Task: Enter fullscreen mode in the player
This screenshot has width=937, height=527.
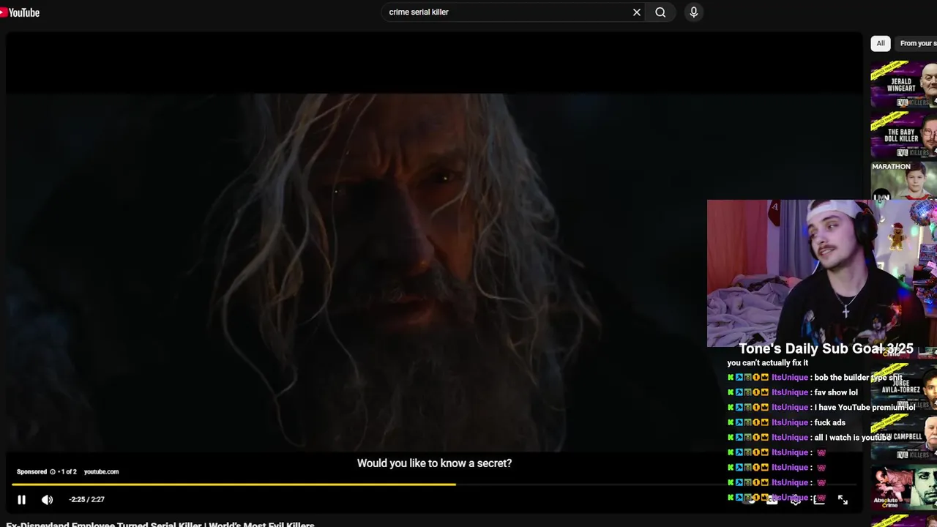Action: [x=843, y=500]
